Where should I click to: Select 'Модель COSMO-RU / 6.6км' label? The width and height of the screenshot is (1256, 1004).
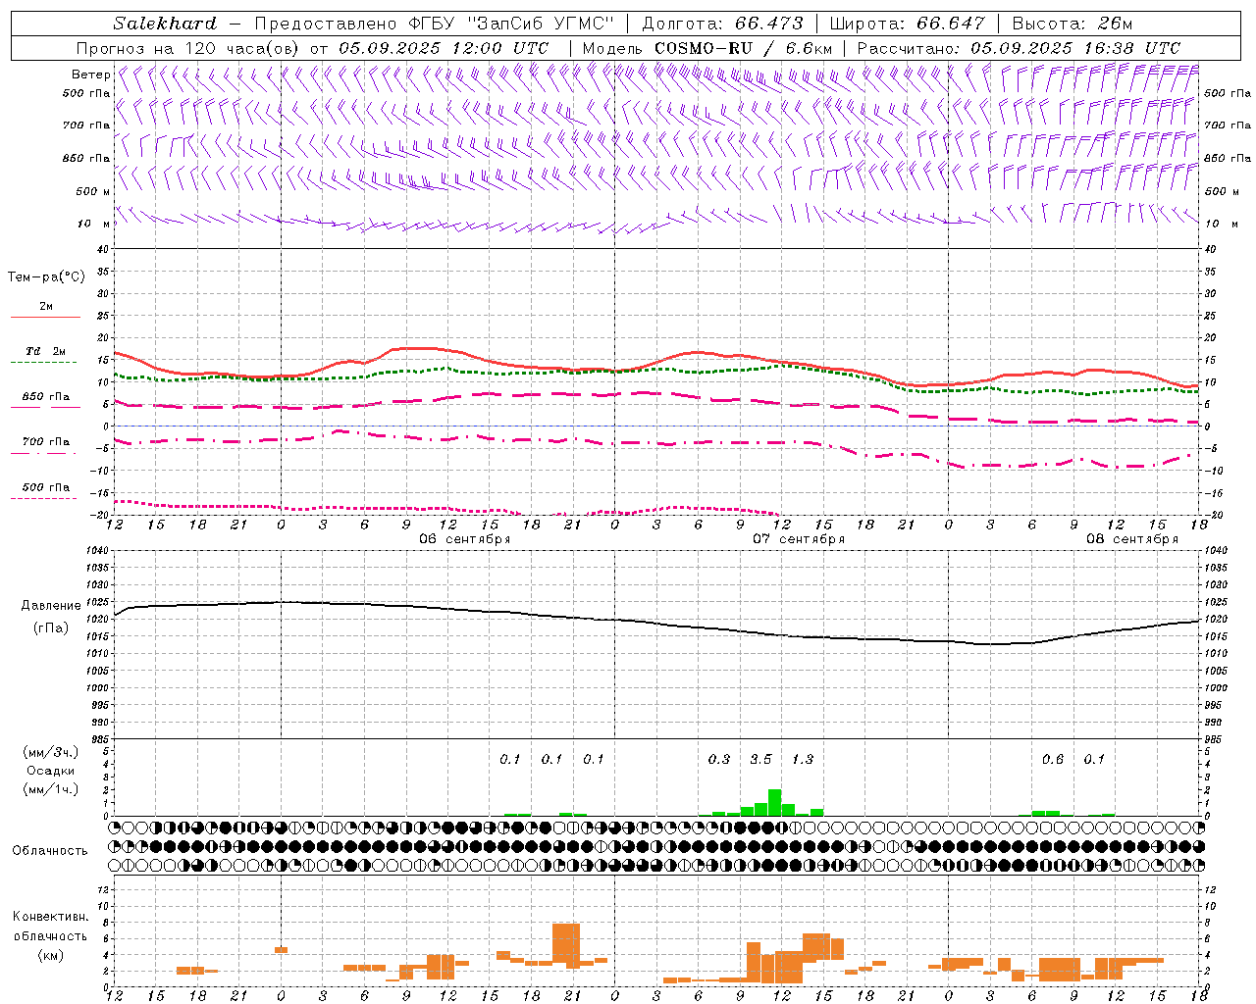pyautogui.click(x=707, y=48)
